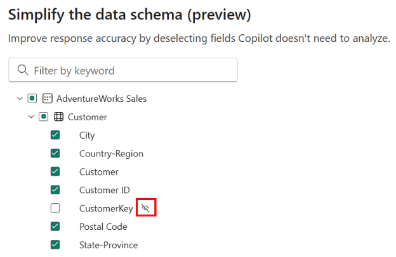Uncheck the Country-Region checkbox
Screen dimensions: 396x257
pos(55,153)
